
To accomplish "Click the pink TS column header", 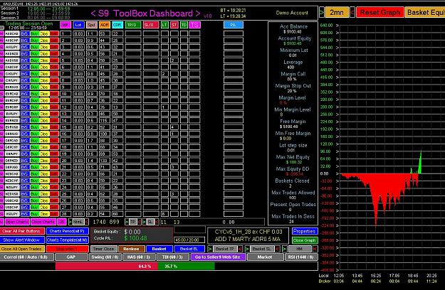I will (x=194, y=25).
